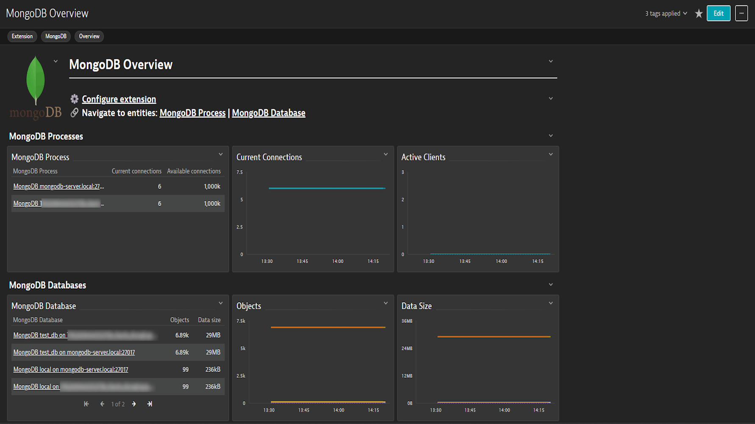Screen dimensions: 755x424
Task: Expand chevron of MongoDB Overview header tile
Action: [551, 61]
